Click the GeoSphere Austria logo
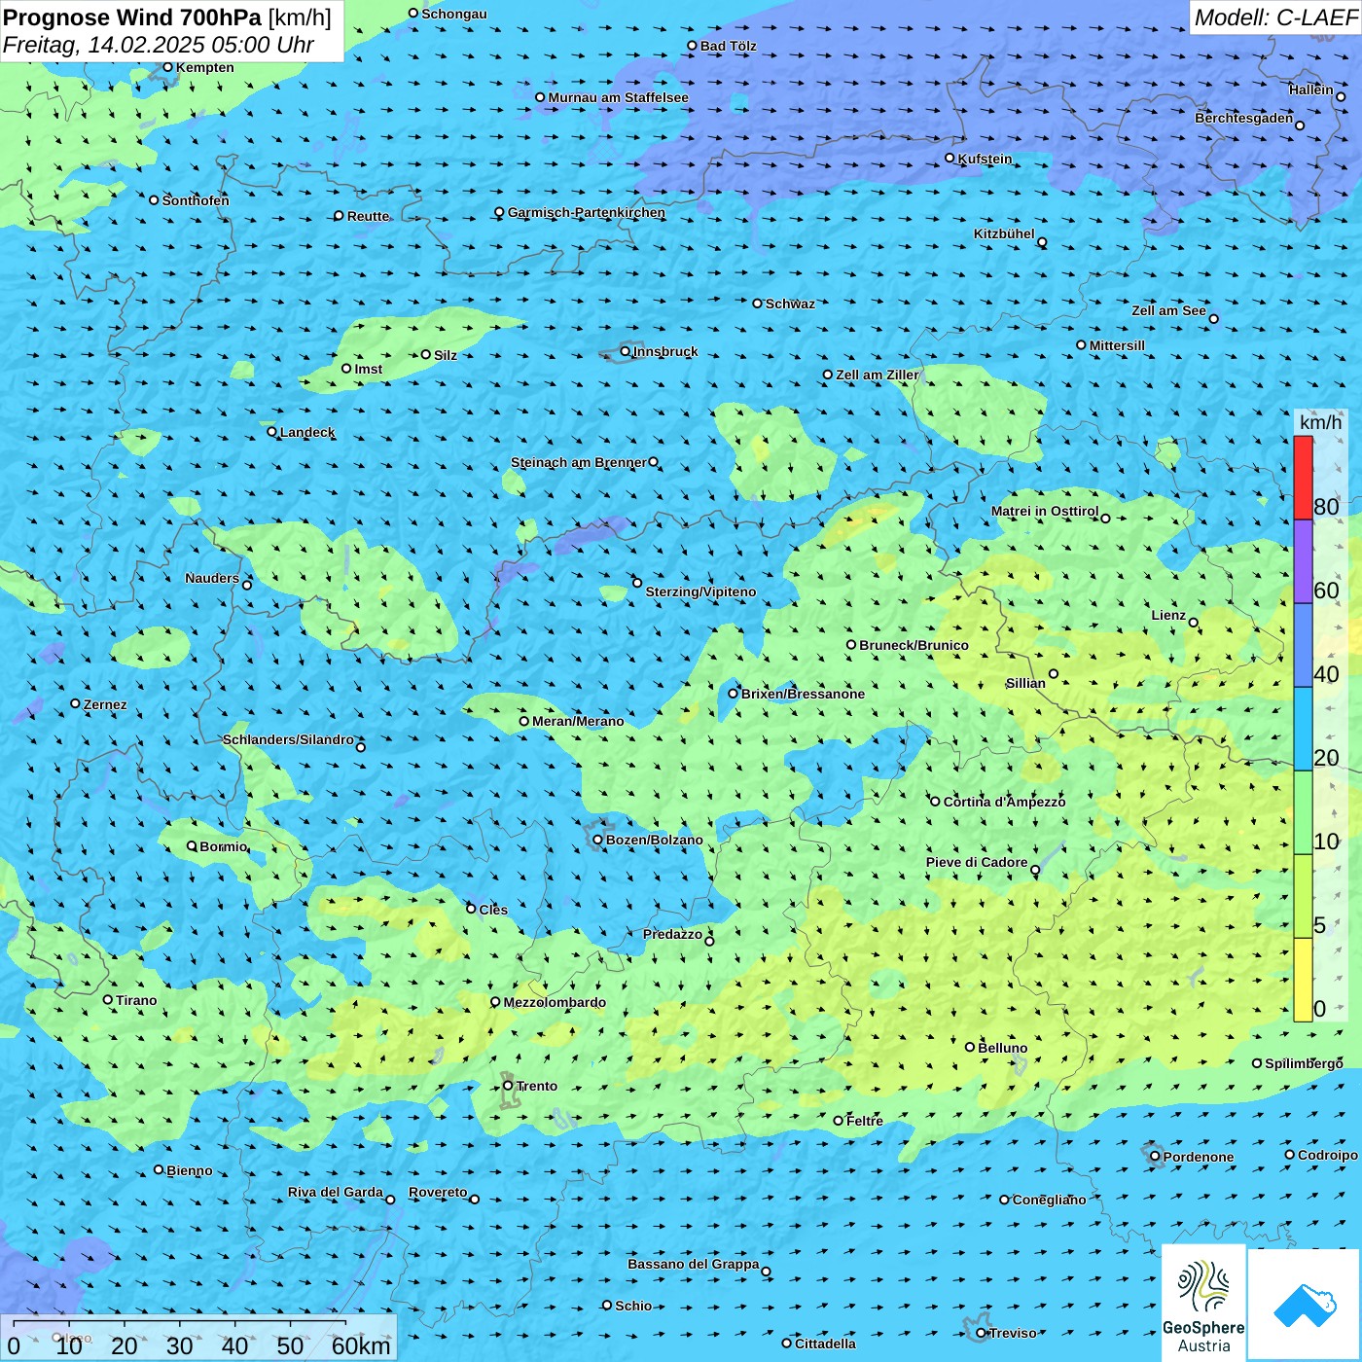Viewport: 1362px width, 1362px height. click(1203, 1303)
